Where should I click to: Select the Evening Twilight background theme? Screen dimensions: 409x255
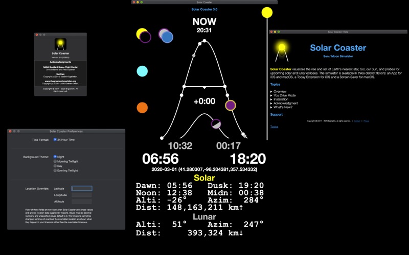pyautogui.click(x=55, y=170)
